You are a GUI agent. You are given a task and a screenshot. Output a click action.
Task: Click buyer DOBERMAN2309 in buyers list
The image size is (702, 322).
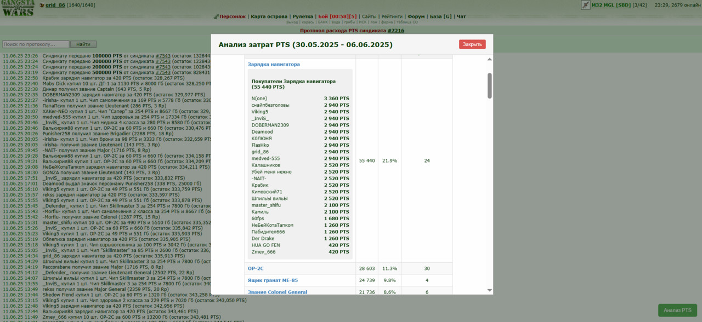(270, 125)
